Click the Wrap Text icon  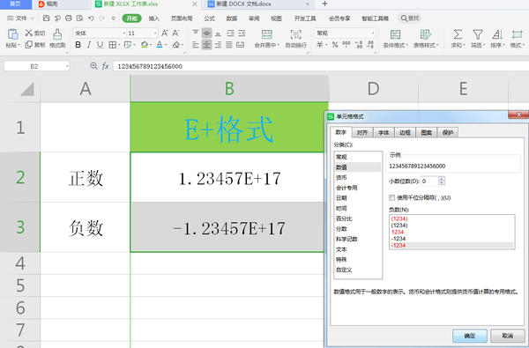[x=296, y=34]
